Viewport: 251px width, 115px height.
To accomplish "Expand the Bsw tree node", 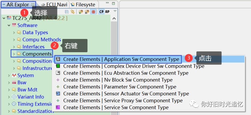I will click(x=9, y=83).
